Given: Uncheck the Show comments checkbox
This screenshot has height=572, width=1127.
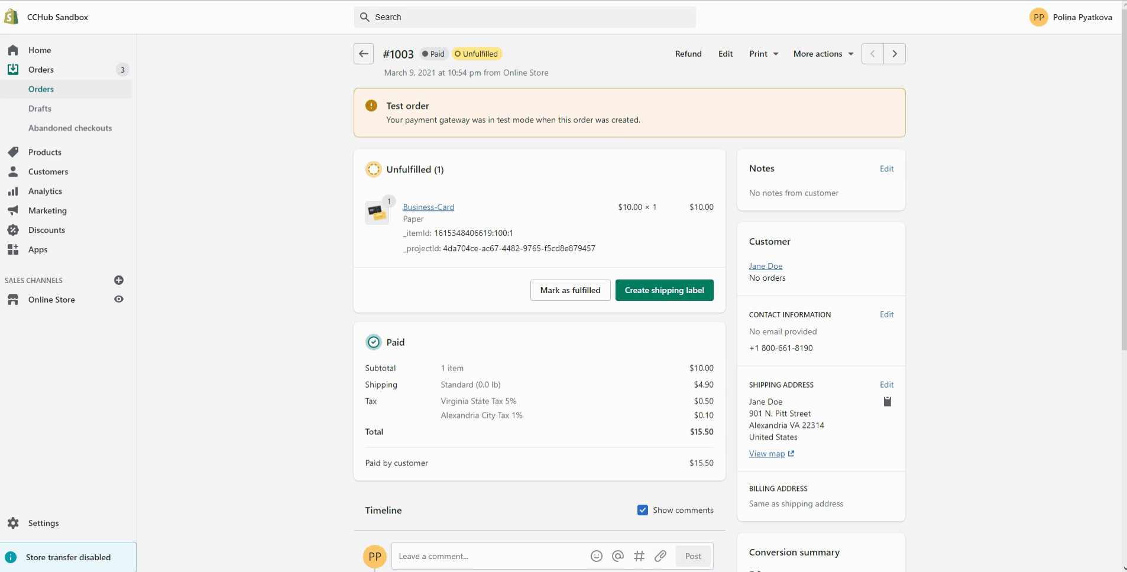Looking at the screenshot, I should pyautogui.click(x=643, y=510).
